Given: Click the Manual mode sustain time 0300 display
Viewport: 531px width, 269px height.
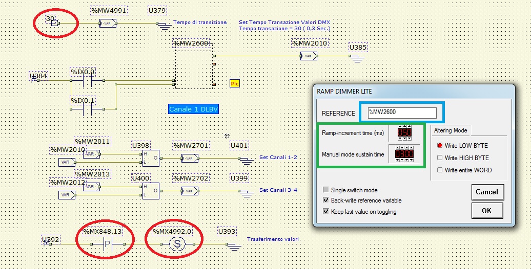Looking at the screenshot, I should pyautogui.click(x=404, y=154).
